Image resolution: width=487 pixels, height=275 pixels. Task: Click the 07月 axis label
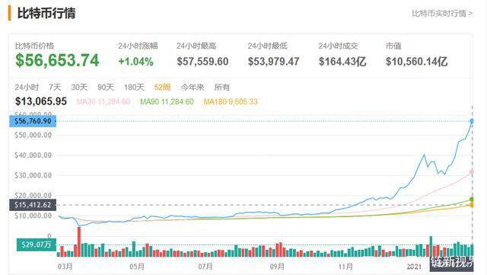click(205, 267)
